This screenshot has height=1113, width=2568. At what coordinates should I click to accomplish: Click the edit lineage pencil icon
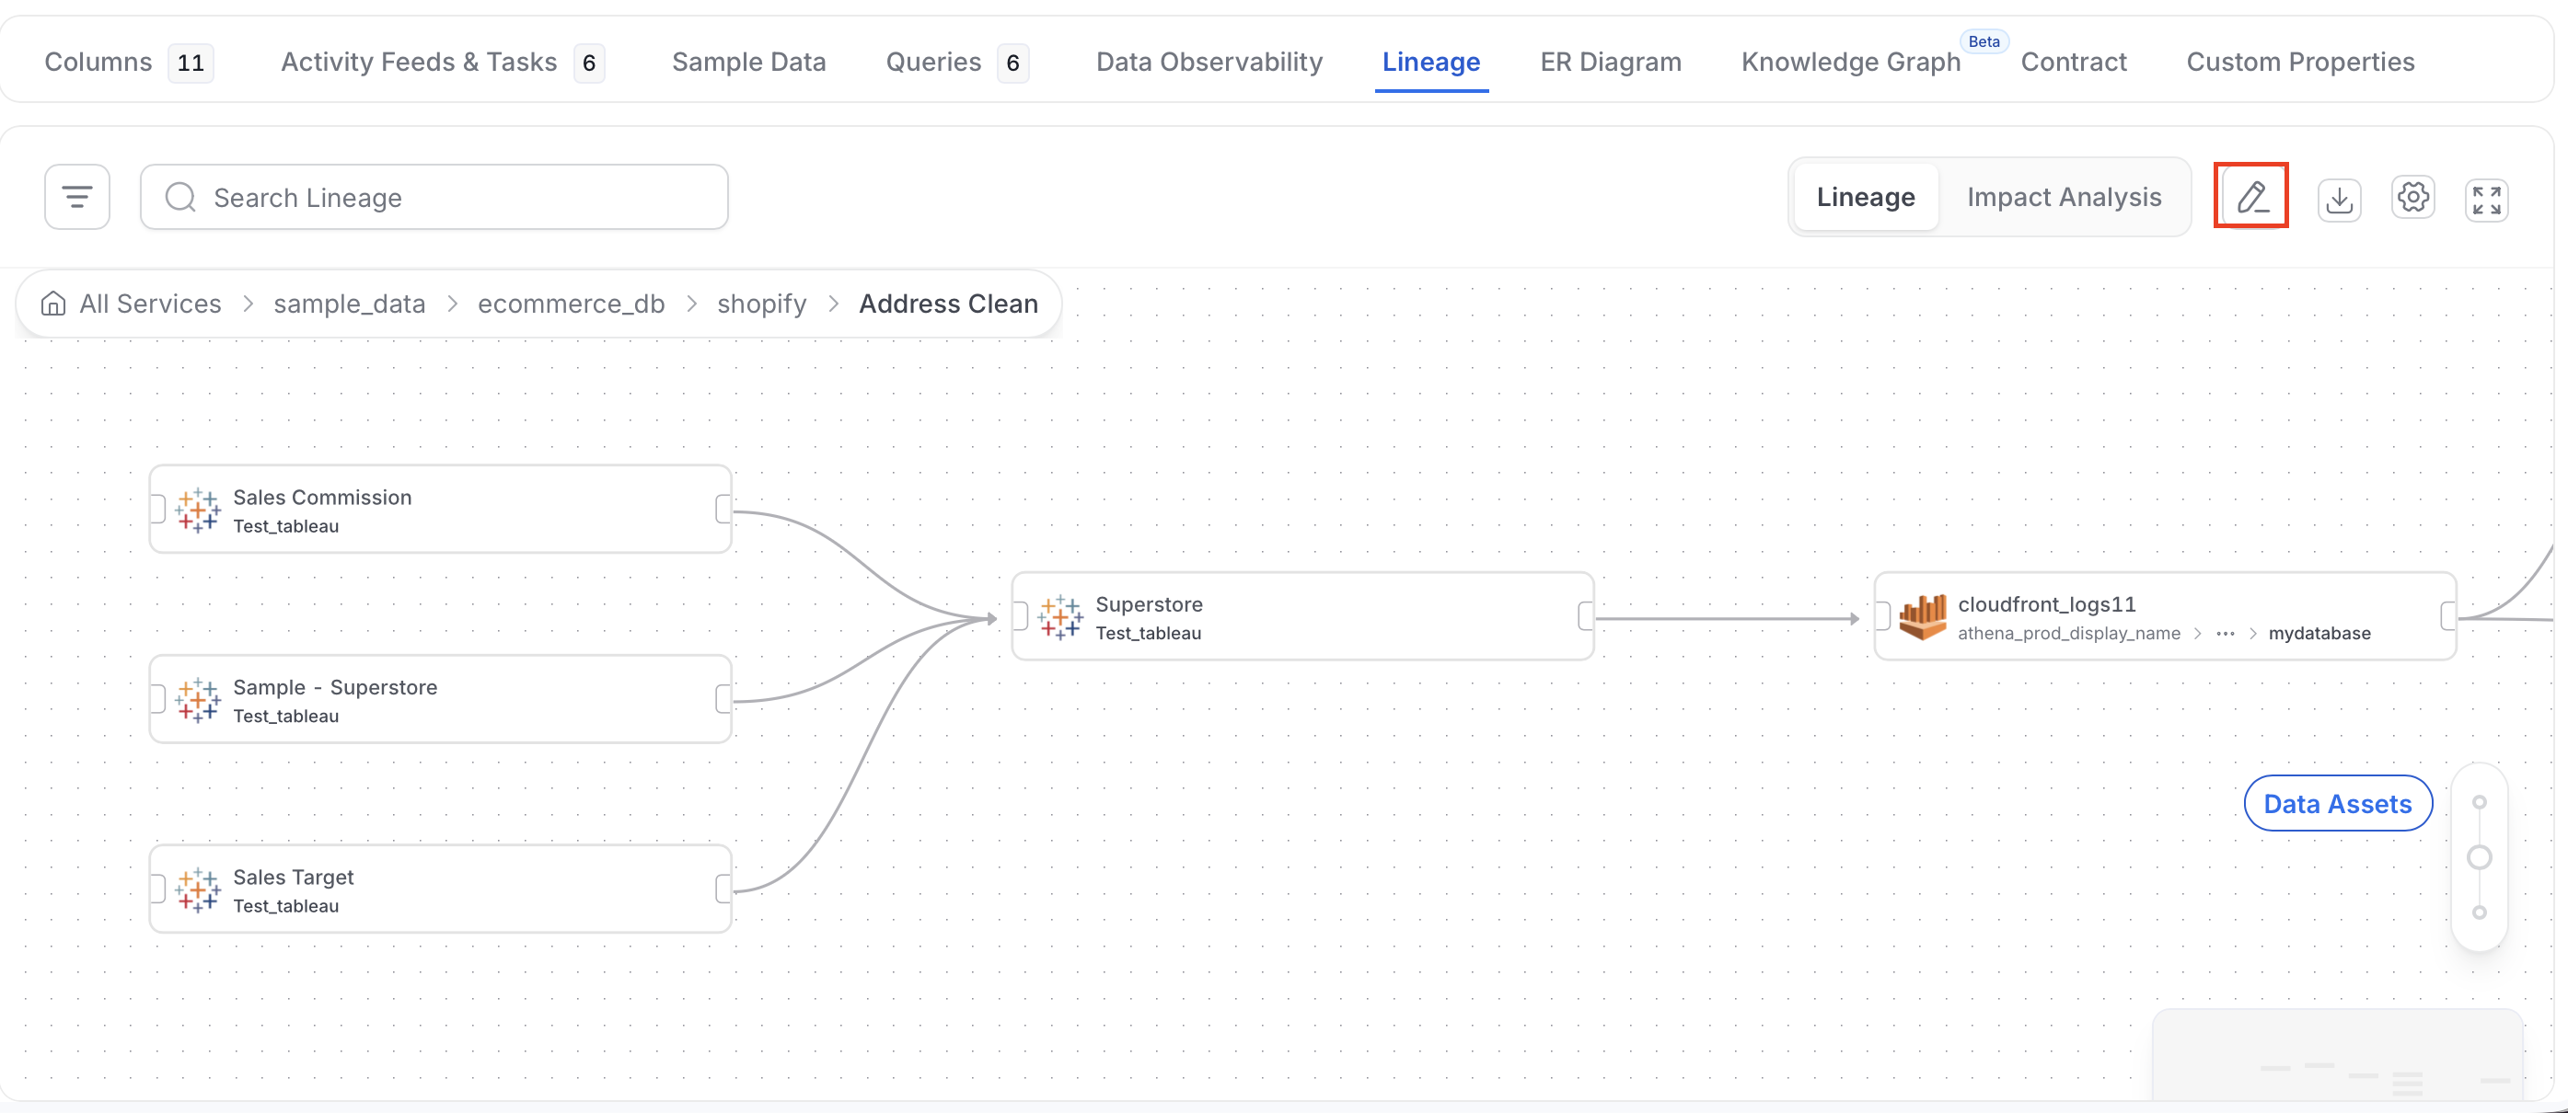2252,197
